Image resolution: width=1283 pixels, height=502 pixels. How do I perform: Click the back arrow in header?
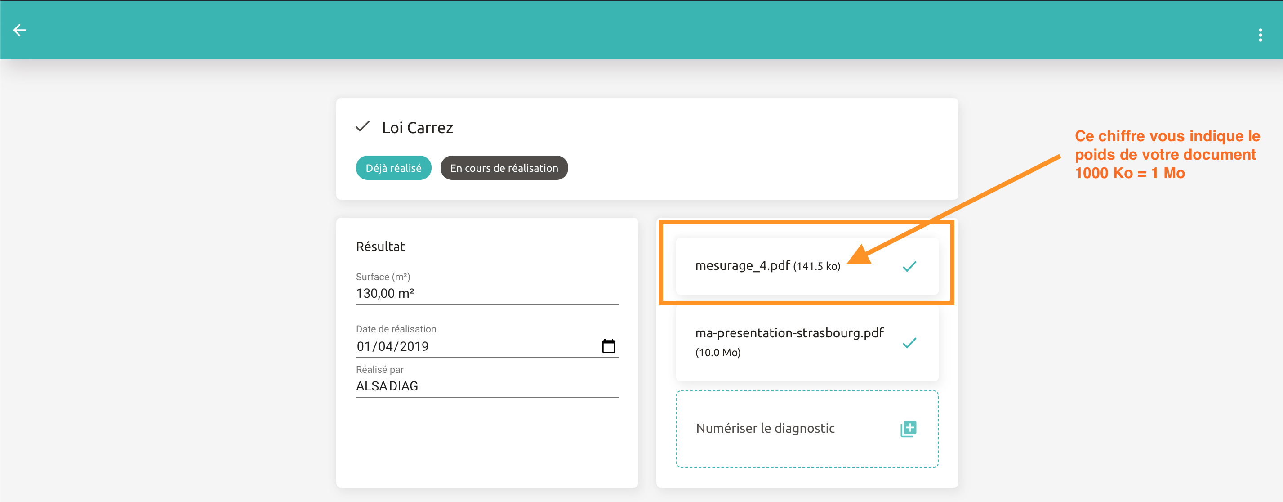point(19,31)
